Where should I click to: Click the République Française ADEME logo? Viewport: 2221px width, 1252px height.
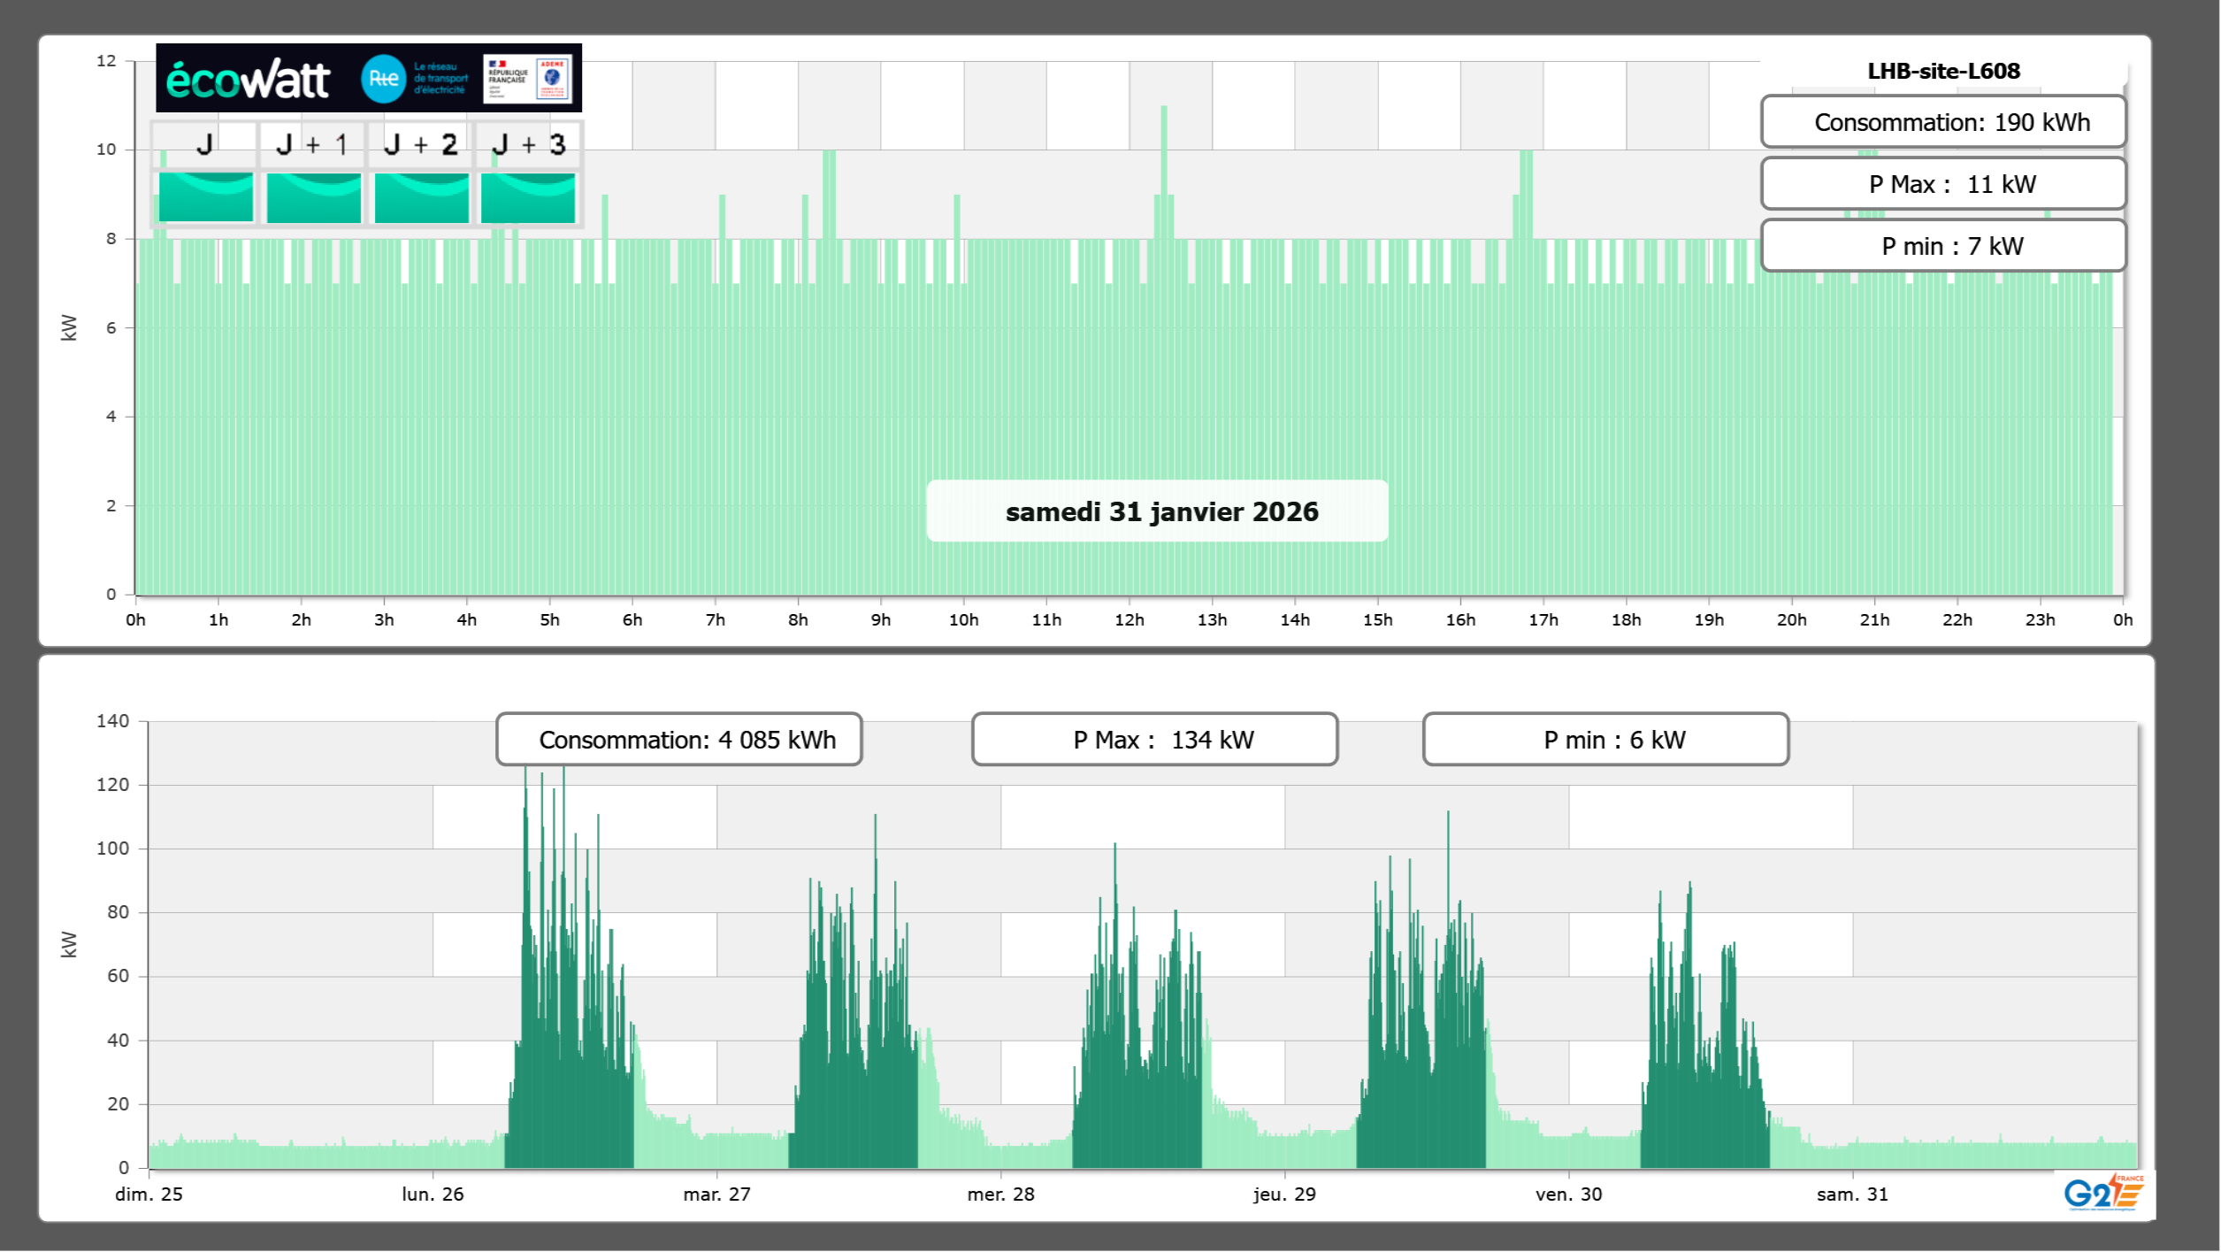(528, 79)
